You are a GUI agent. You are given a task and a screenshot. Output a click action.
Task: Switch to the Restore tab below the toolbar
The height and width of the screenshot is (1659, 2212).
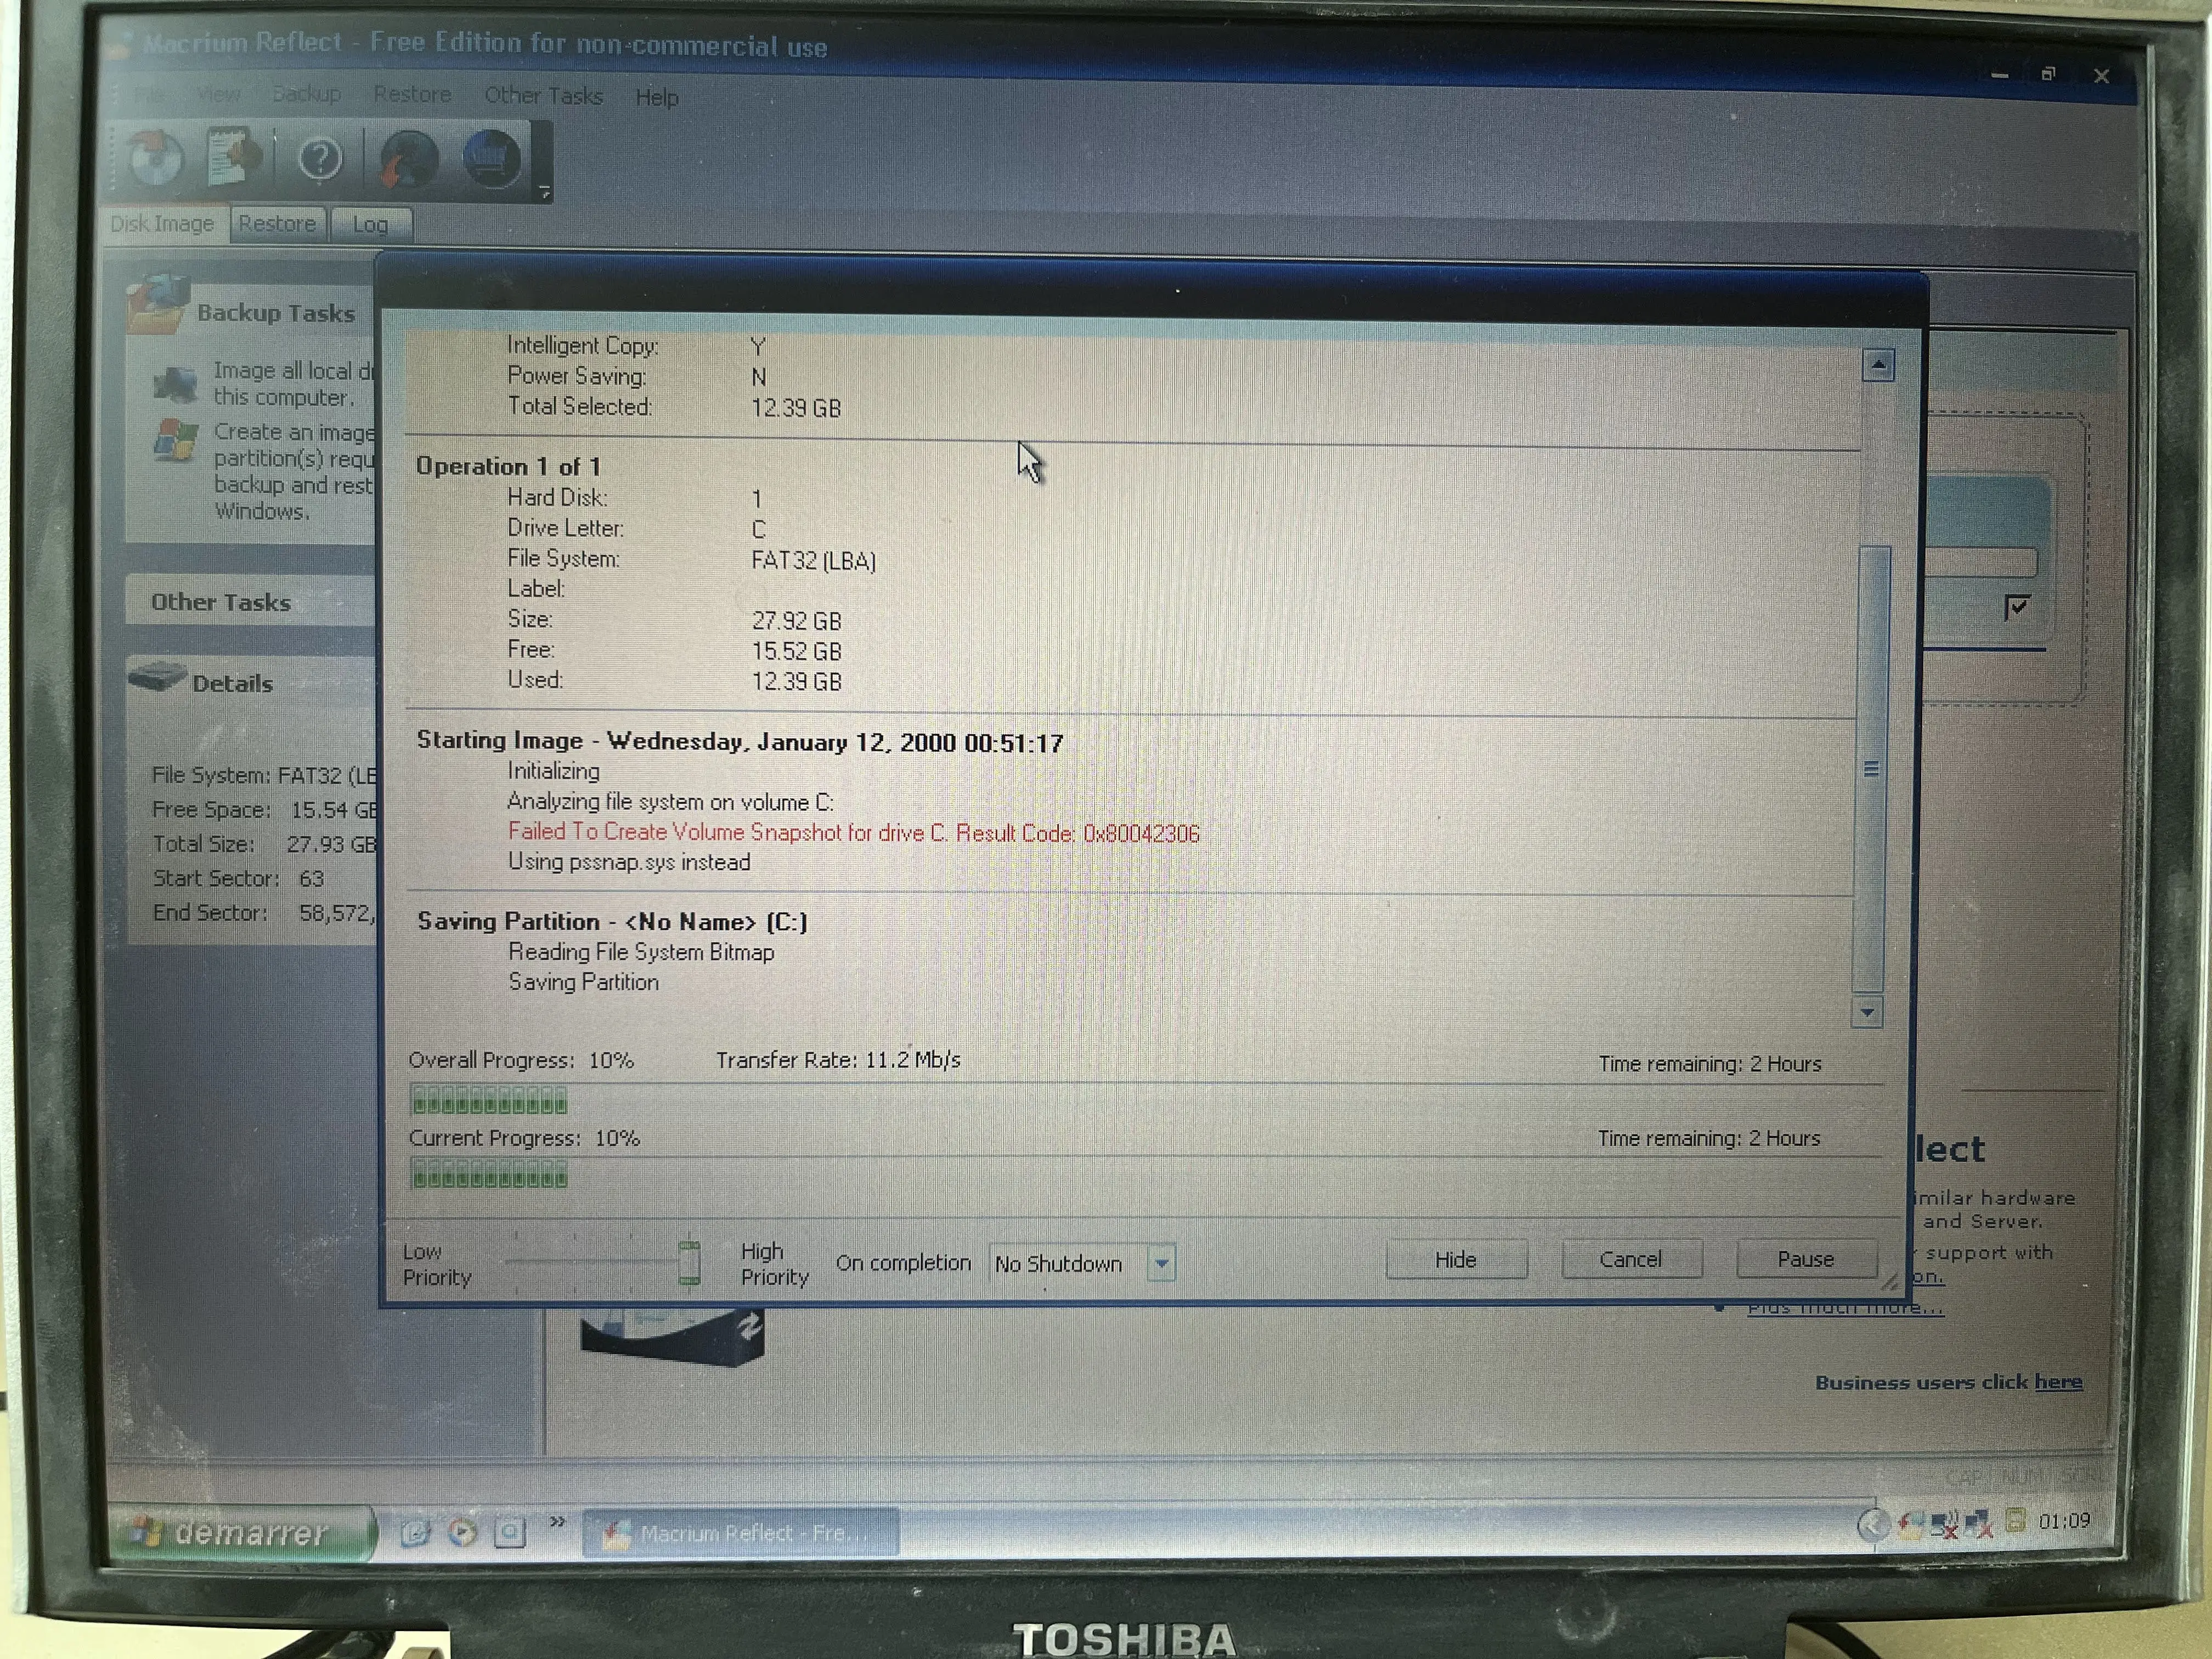click(x=278, y=223)
